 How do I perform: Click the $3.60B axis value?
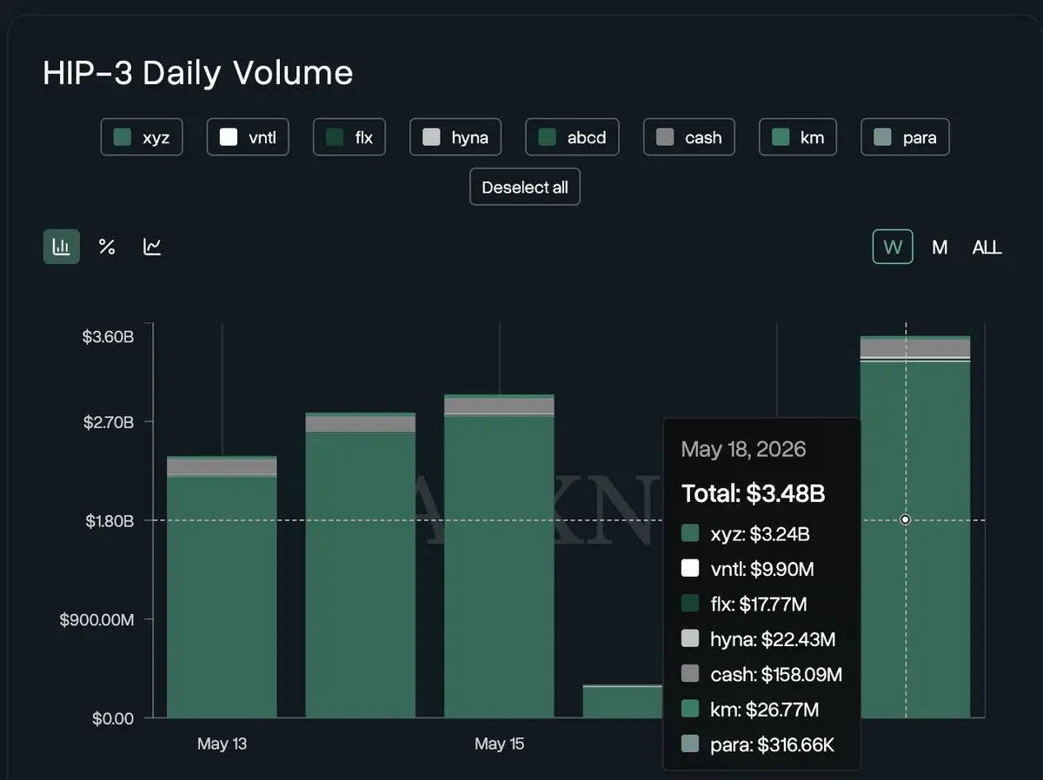tap(108, 337)
